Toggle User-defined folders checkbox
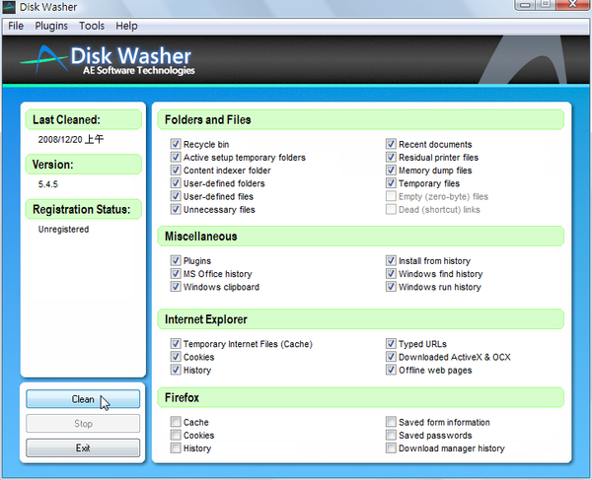The height and width of the screenshot is (480, 592). click(x=176, y=183)
